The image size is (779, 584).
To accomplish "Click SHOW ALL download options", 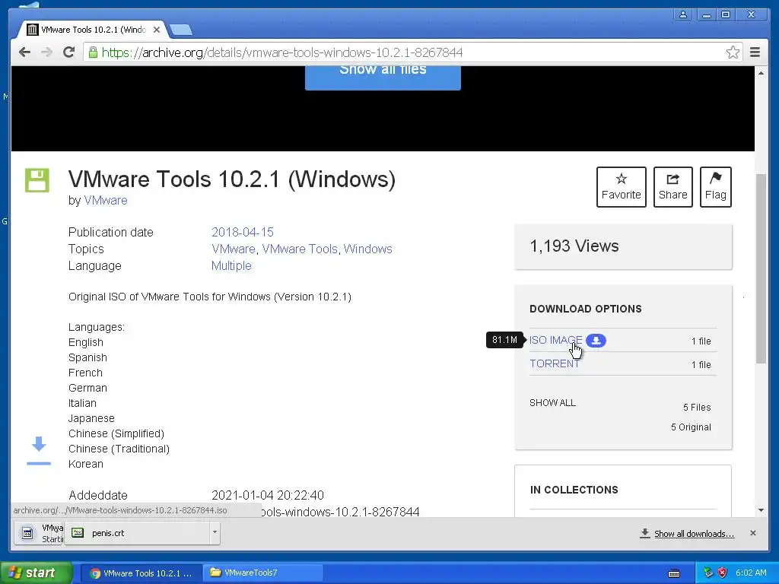I will pos(552,403).
